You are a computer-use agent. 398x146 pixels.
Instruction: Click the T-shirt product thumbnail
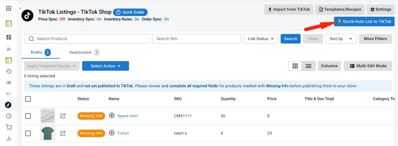point(47,133)
